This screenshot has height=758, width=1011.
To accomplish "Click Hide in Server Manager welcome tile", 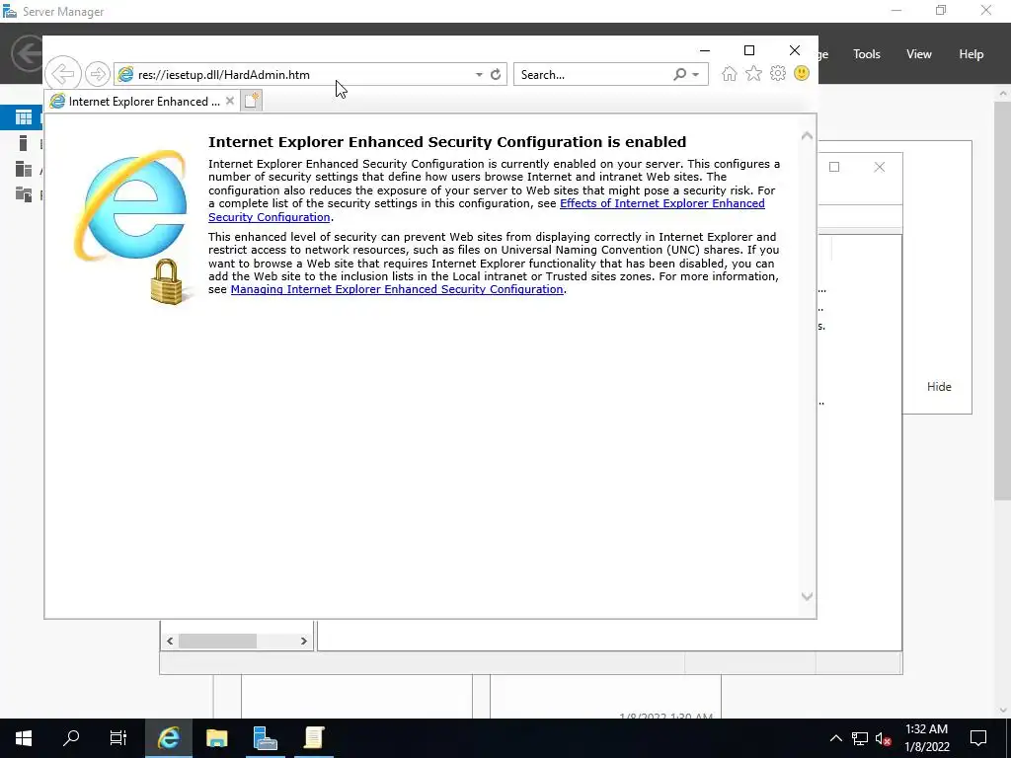I will [939, 387].
